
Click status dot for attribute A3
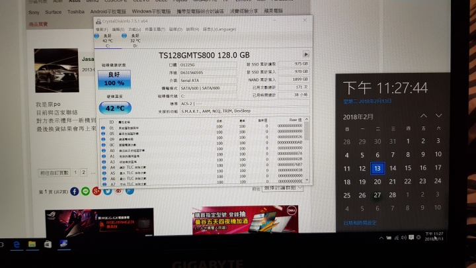point(104,161)
